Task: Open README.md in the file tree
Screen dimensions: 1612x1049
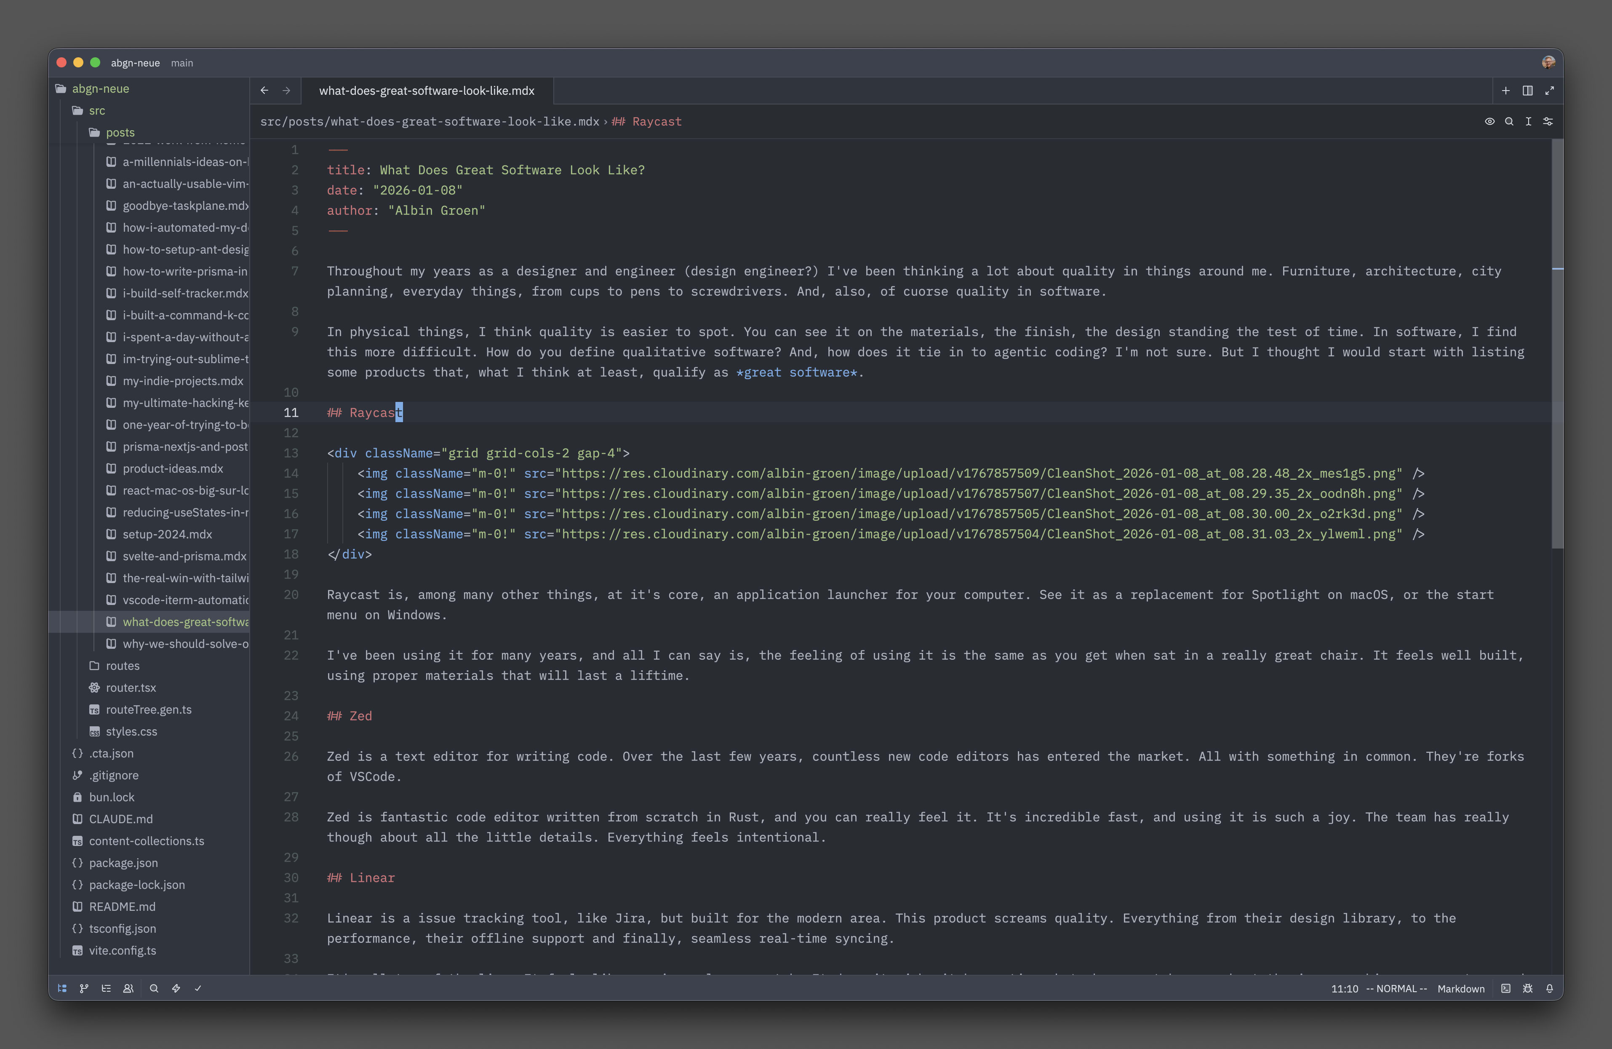Action: click(x=122, y=906)
